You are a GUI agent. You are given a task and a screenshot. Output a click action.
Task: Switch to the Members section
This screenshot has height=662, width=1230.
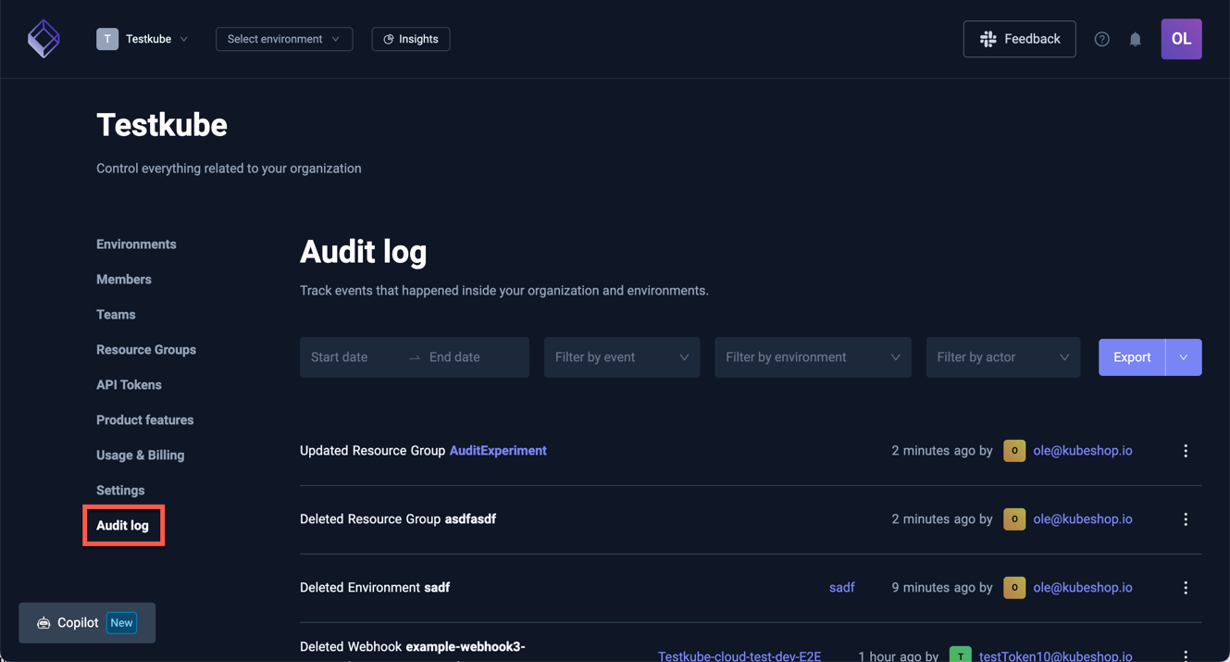[x=123, y=279]
